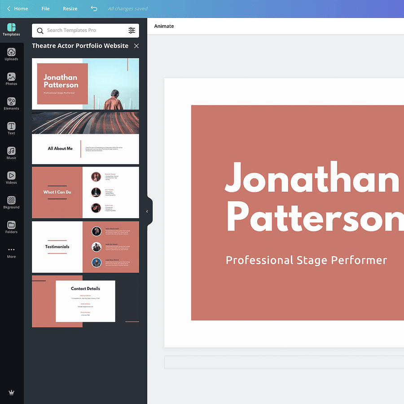Open the Folders panel
The image size is (404, 404).
pos(11,227)
